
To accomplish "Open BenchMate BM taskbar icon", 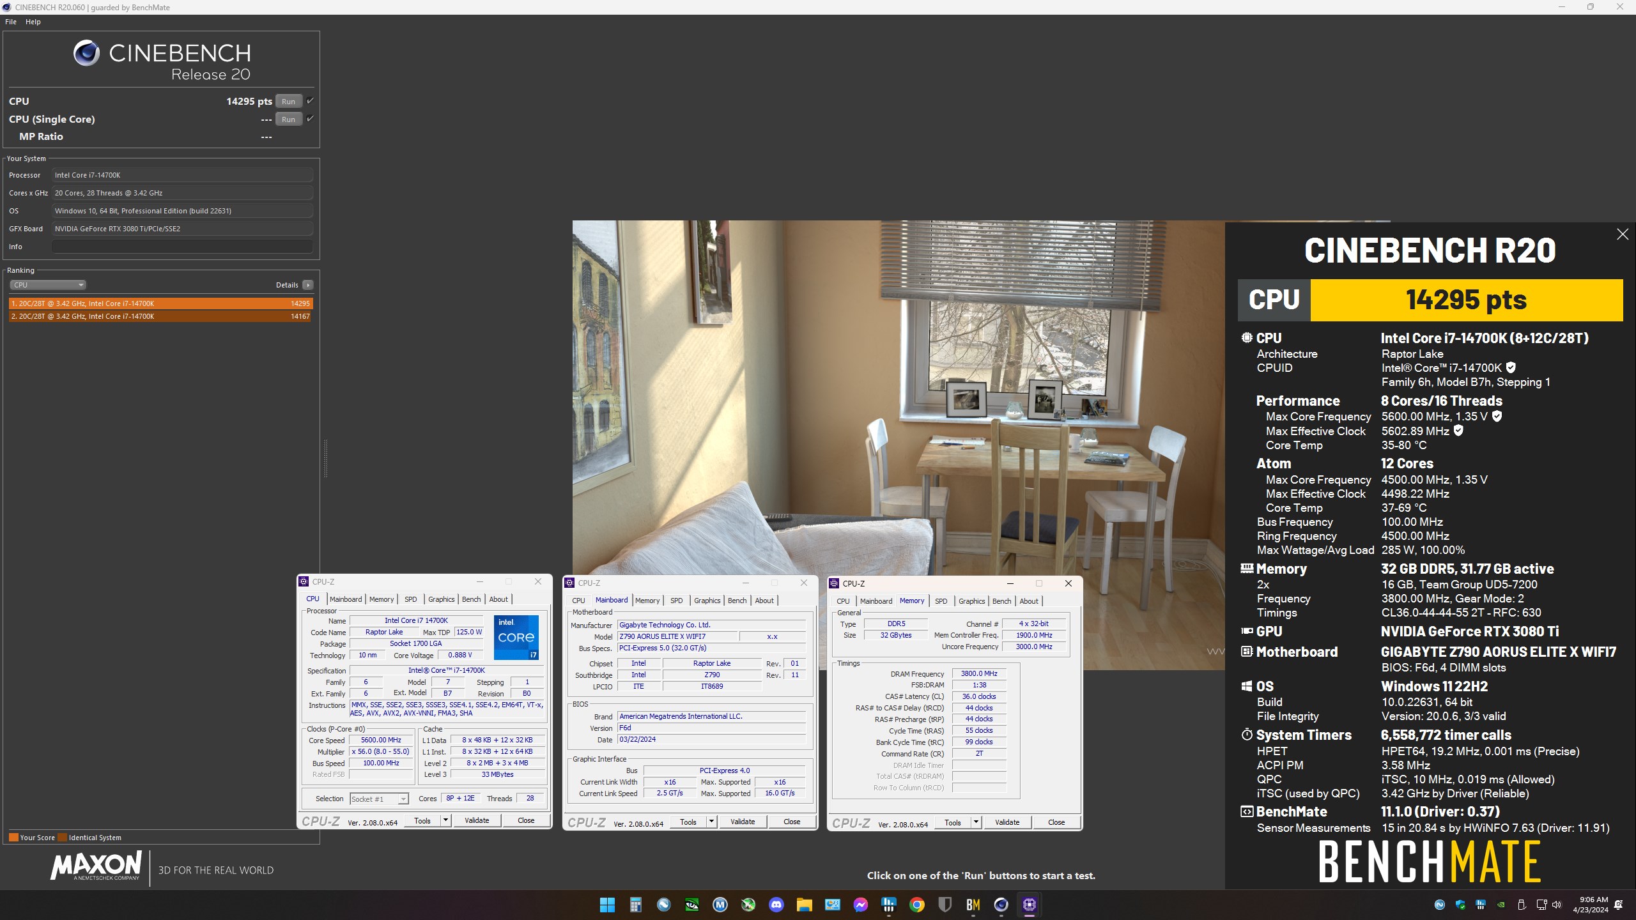I will tap(973, 905).
